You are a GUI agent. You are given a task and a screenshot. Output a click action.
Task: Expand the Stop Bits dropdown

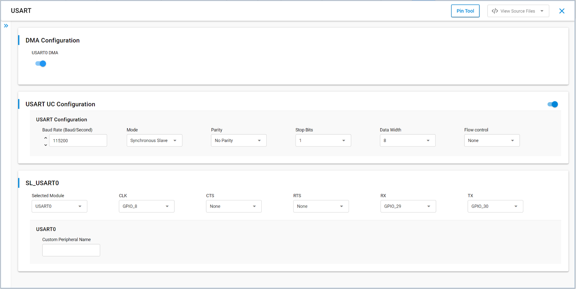click(x=323, y=140)
